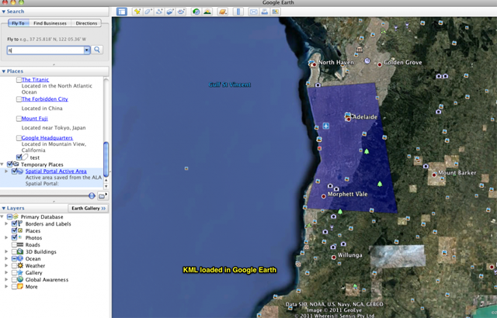This screenshot has width=497, height=318.
Task: Toggle the sidebar panel button
Action: tap(122, 12)
